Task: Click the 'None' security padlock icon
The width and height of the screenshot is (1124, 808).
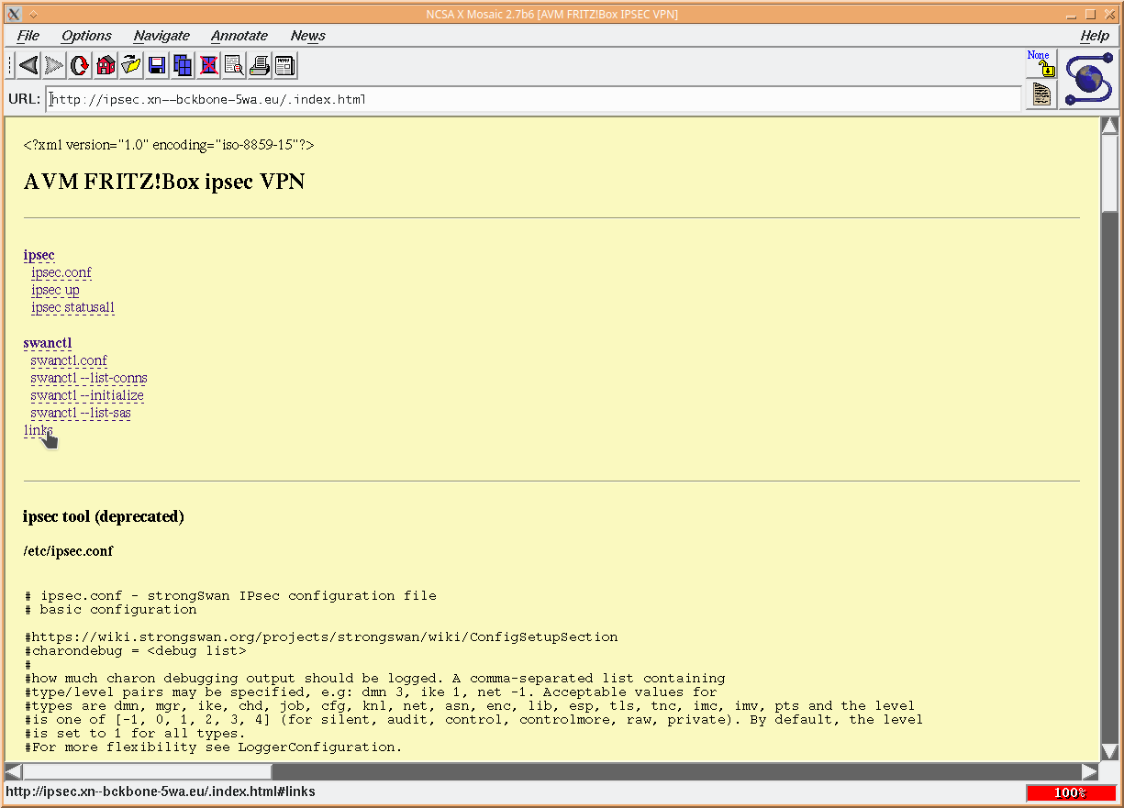Action: click(x=1041, y=63)
